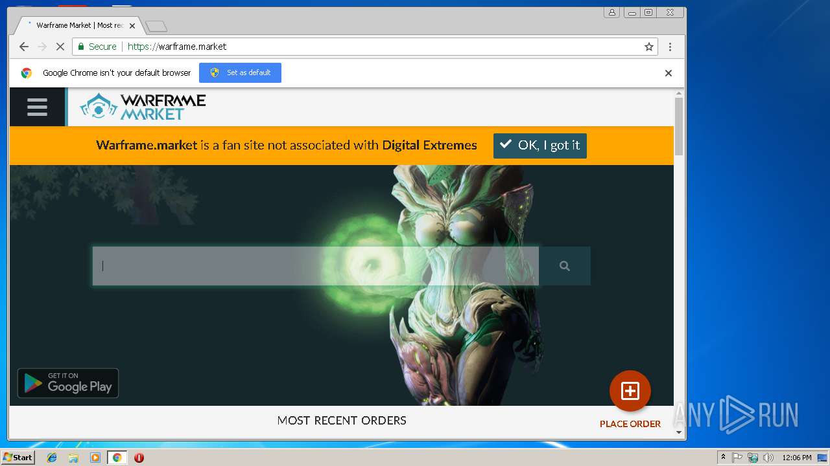Open Windows Media Player from taskbar
Image resolution: width=830 pixels, height=466 pixels.
95,458
